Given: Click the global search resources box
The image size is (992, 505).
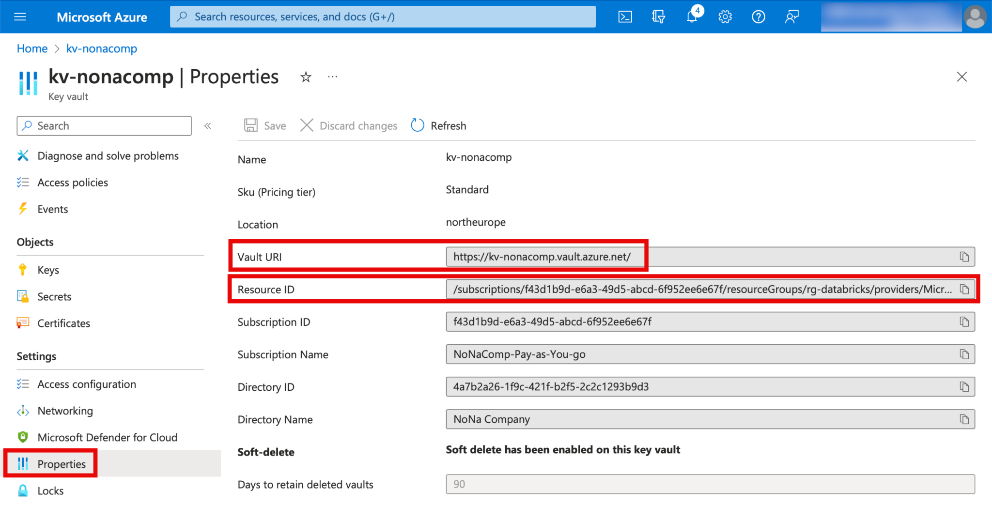Looking at the screenshot, I should coord(383,17).
